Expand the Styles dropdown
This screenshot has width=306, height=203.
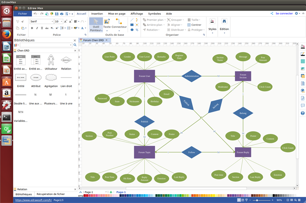click(212, 29)
